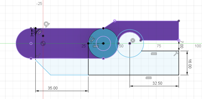Click the tangent constraint icon inside the filled blue circle
Viewport: 202px width, 99px height.
pos(92,40)
